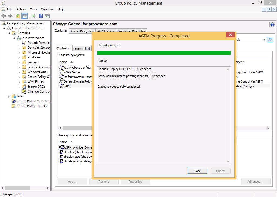Select the LAPS GPO icon in list
The height and width of the screenshot is (197, 277).
pos(61,86)
